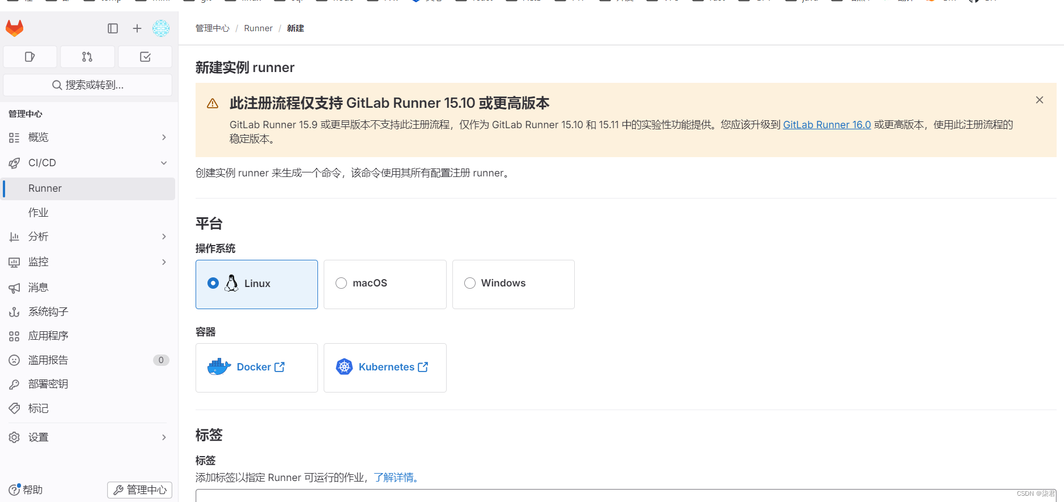Click the 分析 chart icon
Image resolution: width=1064 pixels, height=502 pixels.
click(14, 237)
